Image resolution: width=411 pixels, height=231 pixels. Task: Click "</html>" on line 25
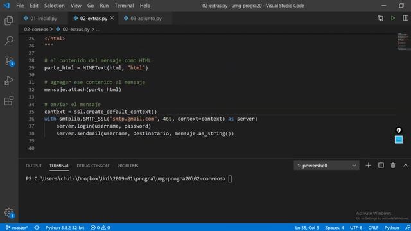pos(55,38)
